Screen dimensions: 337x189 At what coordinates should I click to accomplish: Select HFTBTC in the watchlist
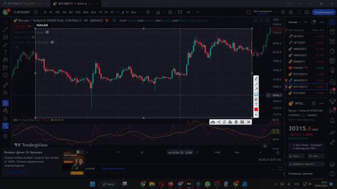point(306,36)
